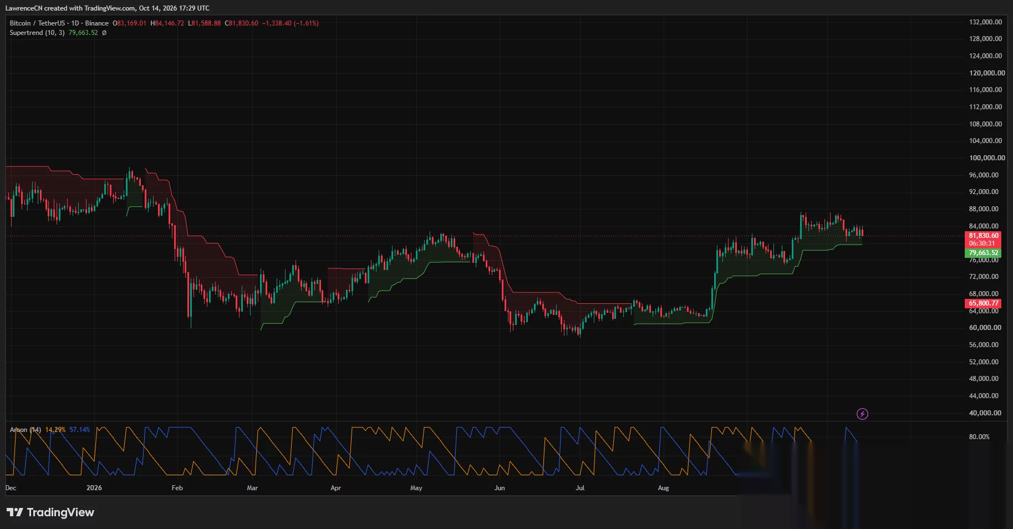Click the change value −1,338.40 (−1.61%)
Screen dimensions: 1013x529
[x=291, y=23]
